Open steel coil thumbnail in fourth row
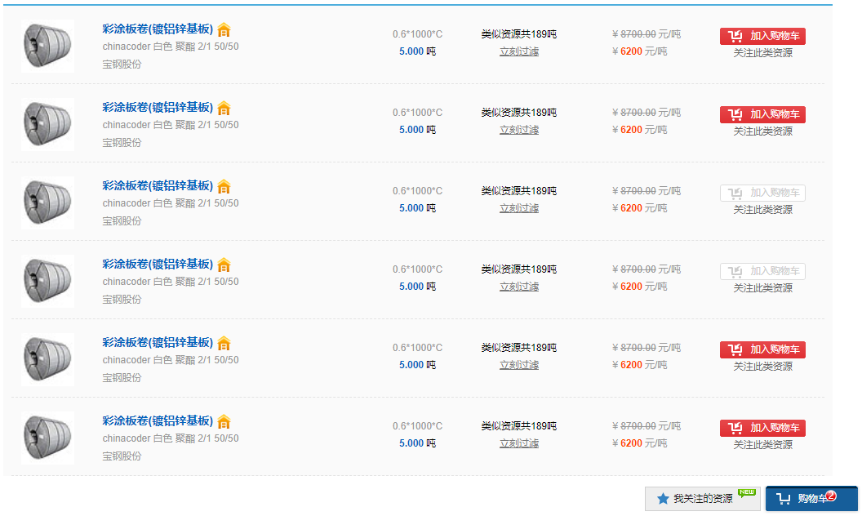The width and height of the screenshot is (862, 516). pos(48,281)
